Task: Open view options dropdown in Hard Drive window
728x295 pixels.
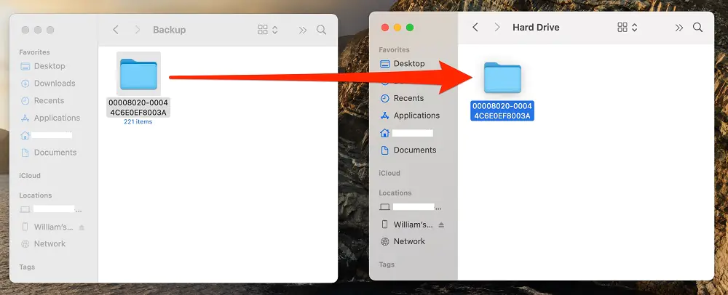Action: coord(628,28)
